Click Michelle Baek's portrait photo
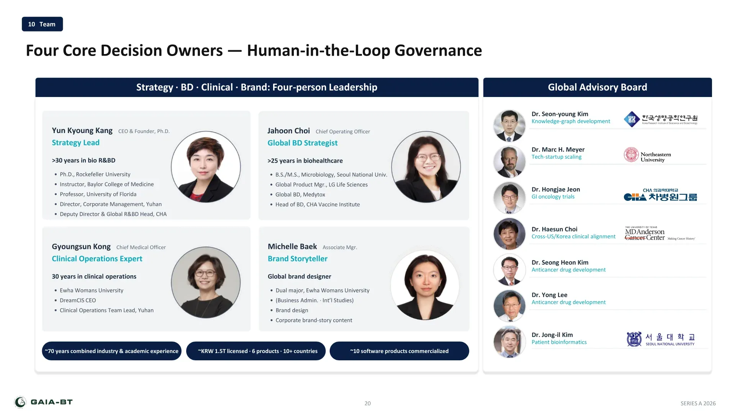Screen dimensions: 735x414 [425, 286]
